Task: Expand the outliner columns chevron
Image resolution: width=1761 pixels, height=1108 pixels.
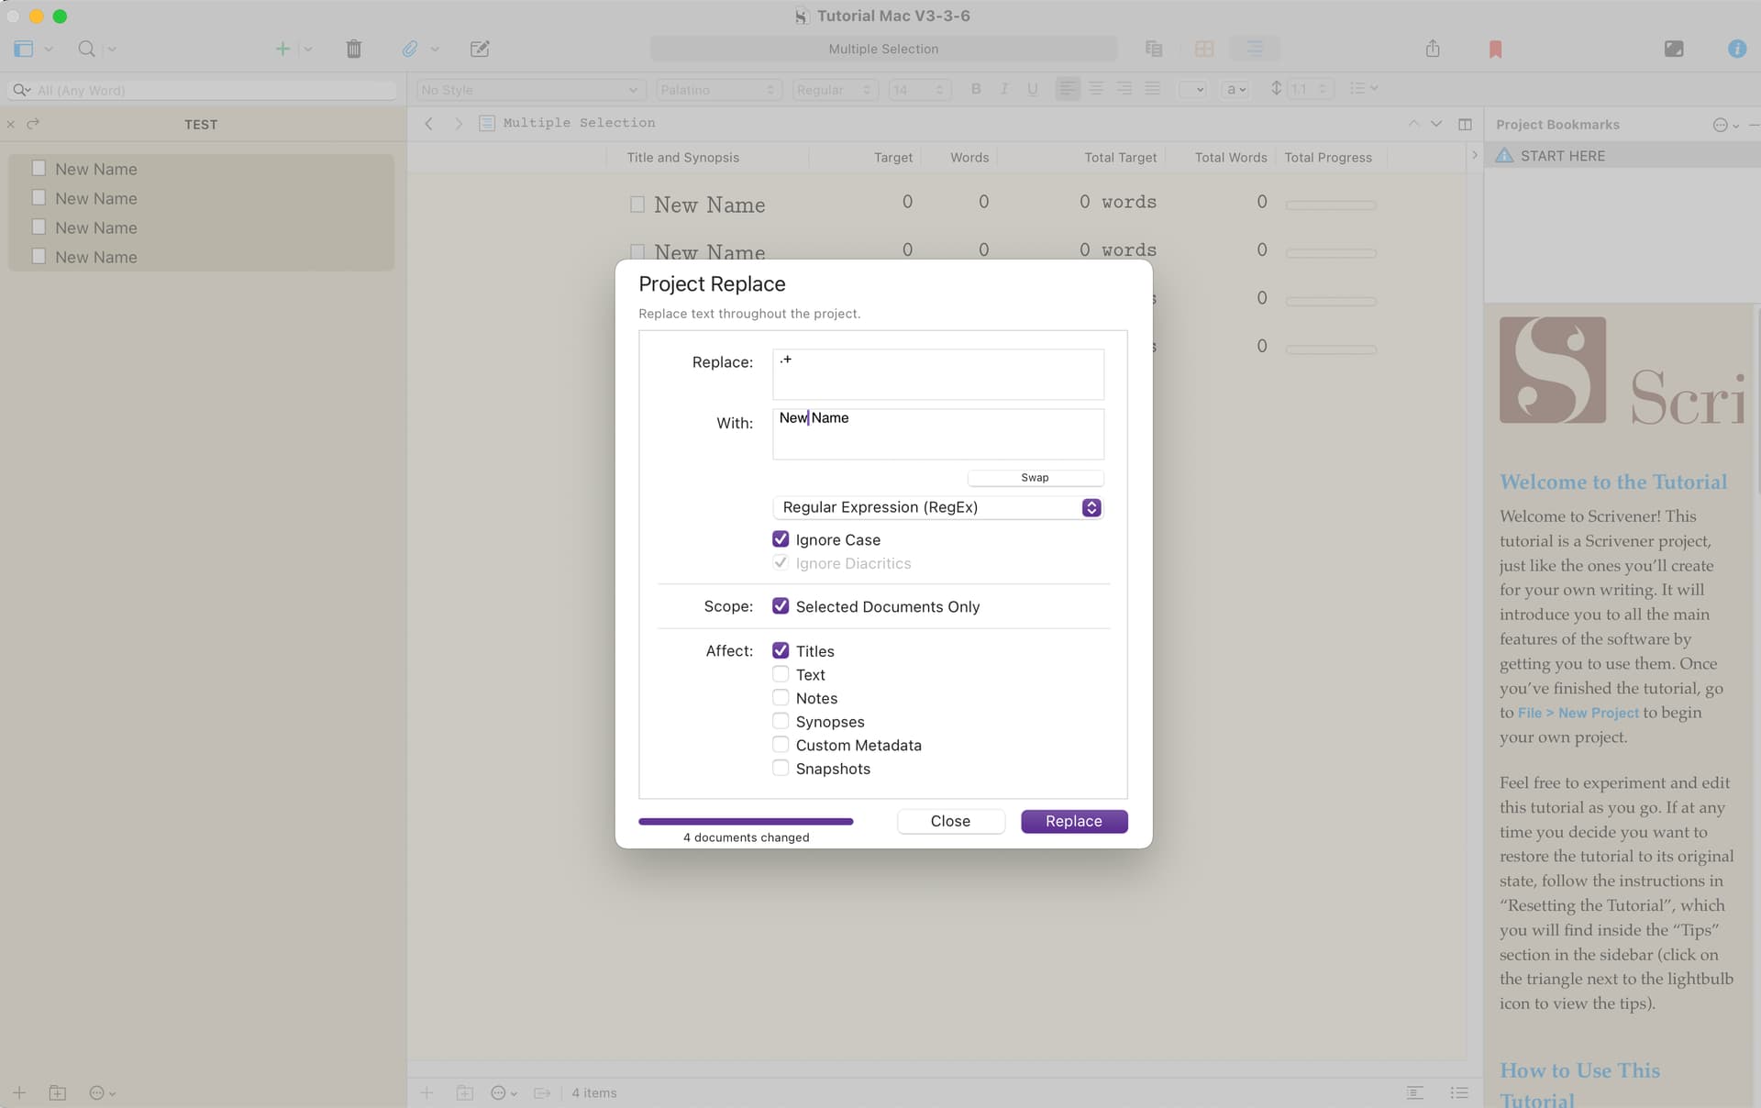Action: coord(1474,155)
